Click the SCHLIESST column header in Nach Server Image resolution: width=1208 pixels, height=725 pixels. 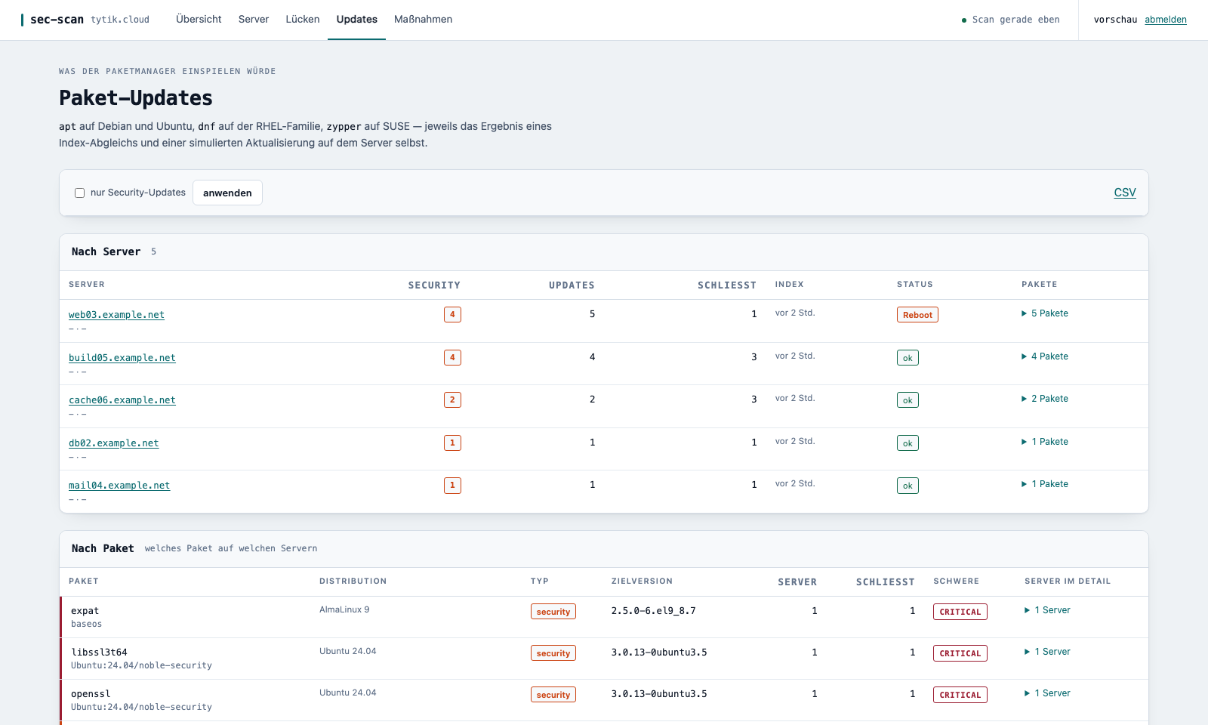pos(727,285)
